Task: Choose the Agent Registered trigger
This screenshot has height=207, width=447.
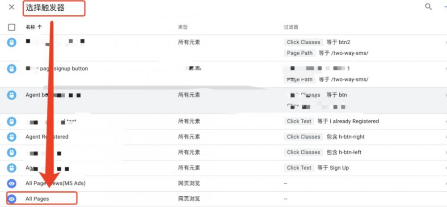Action: (47, 136)
